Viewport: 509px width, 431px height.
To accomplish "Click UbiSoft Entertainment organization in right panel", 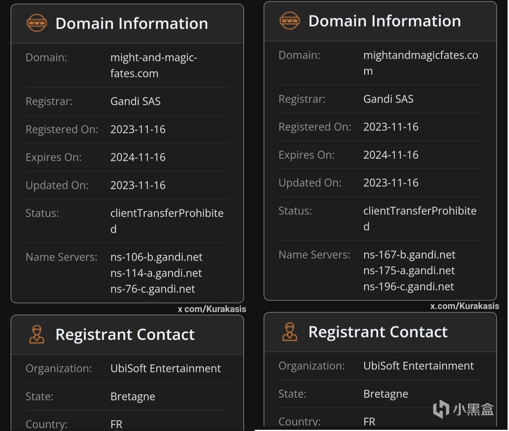I will coord(418,366).
